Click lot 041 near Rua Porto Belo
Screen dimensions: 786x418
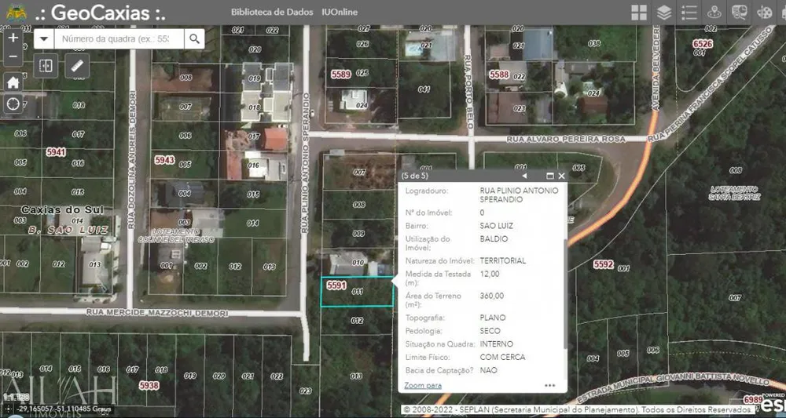[x=424, y=89]
